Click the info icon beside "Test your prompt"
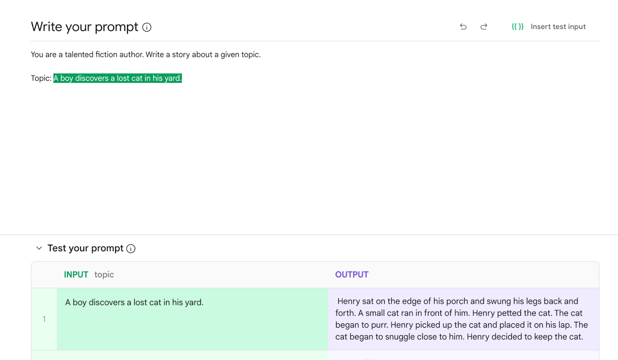The height and width of the screenshot is (360, 618). 131,248
